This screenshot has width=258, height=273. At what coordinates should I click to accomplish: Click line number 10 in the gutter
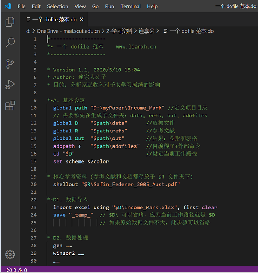[34, 108]
